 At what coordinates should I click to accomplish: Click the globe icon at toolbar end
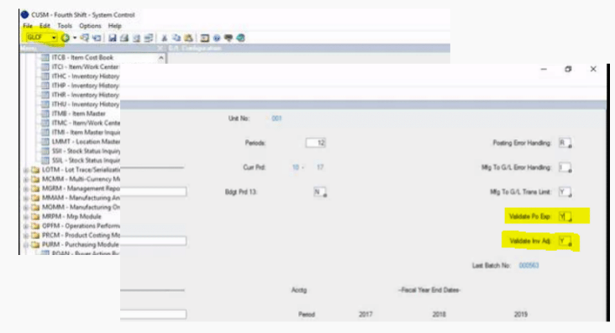(240, 38)
